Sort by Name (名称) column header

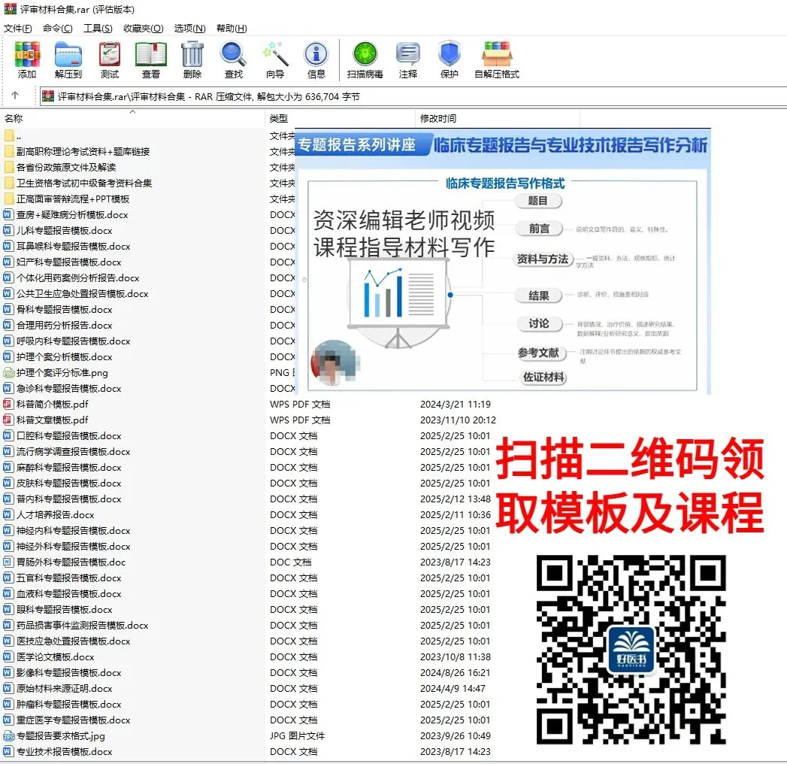[x=132, y=119]
